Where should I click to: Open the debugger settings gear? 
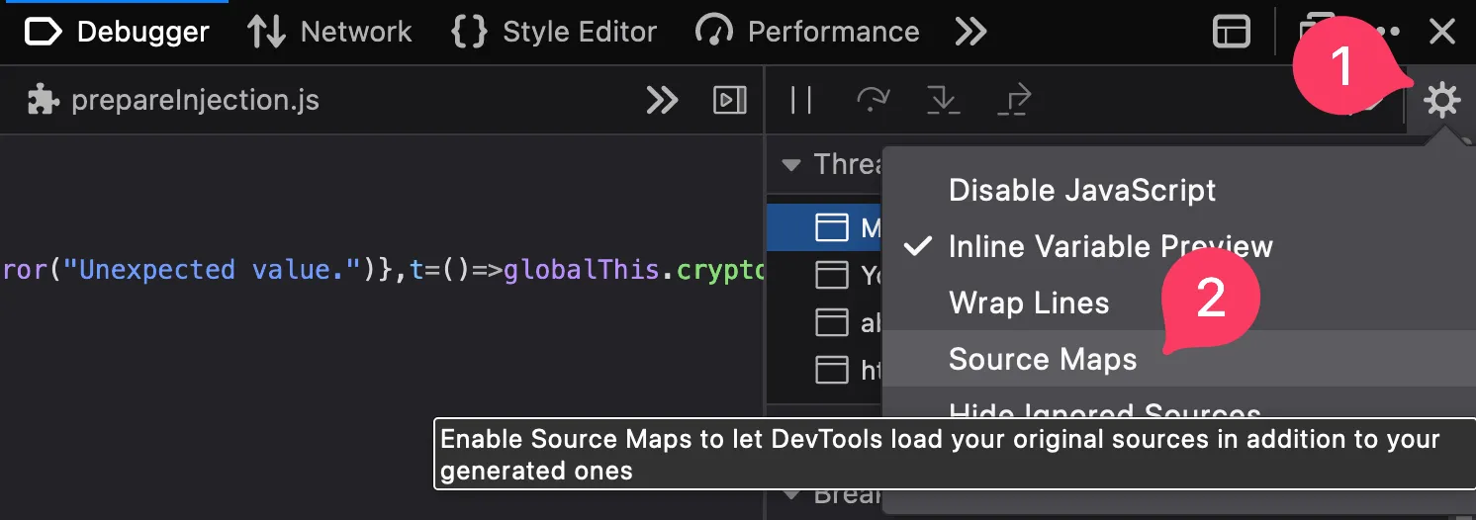coord(1441,100)
